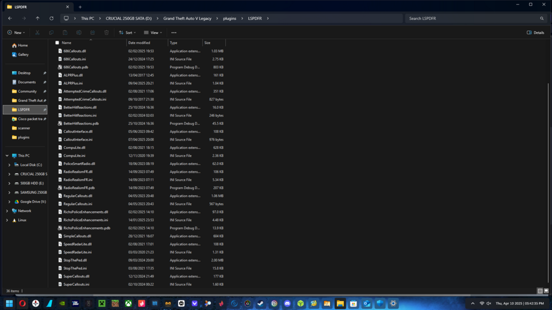Viewport: 552px width, 310px height.
Task: Collapse the This PC tree node
Action: (x=7, y=156)
